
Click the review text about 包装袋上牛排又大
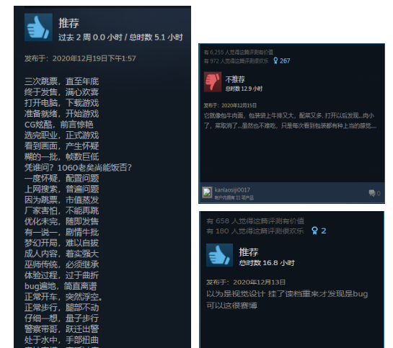(x=290, y=120)
